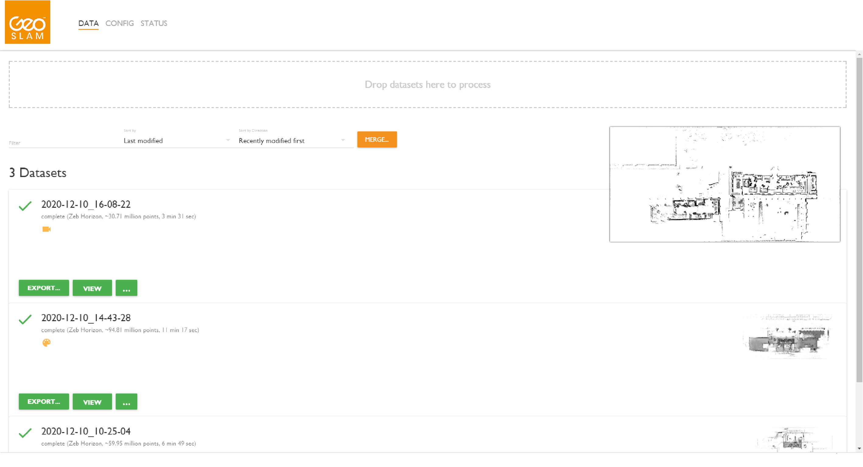The image size is (863, 467).
Task: Export the 2020-12-10_16-08-22 dataset
Action: coord(44,288)
